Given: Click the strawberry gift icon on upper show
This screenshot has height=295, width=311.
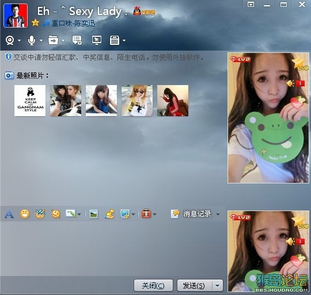Looking at the screenshot, I should pos(297,102).
